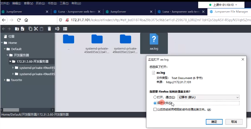This screenshot has height=129, width=251.
Task: Open the 帮助(H) menu
Action: click(x=76, y=3)
